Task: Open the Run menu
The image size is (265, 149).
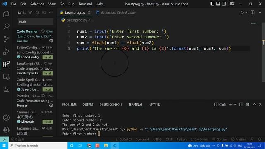Action: point(71,4)
